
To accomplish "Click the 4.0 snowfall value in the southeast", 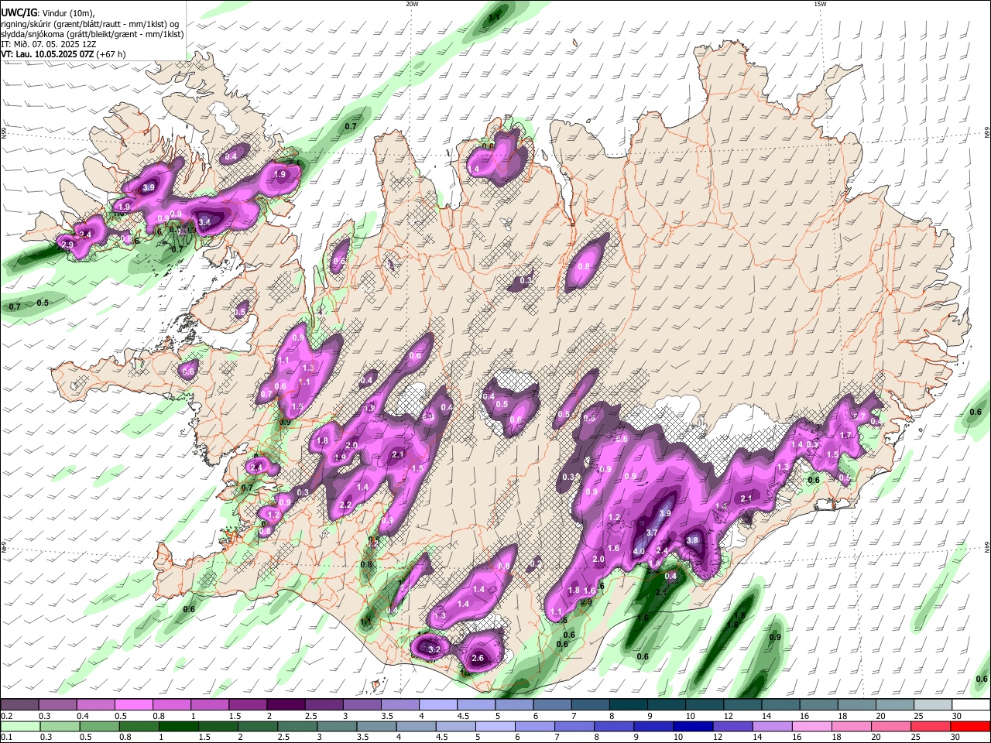I will 639,551.
